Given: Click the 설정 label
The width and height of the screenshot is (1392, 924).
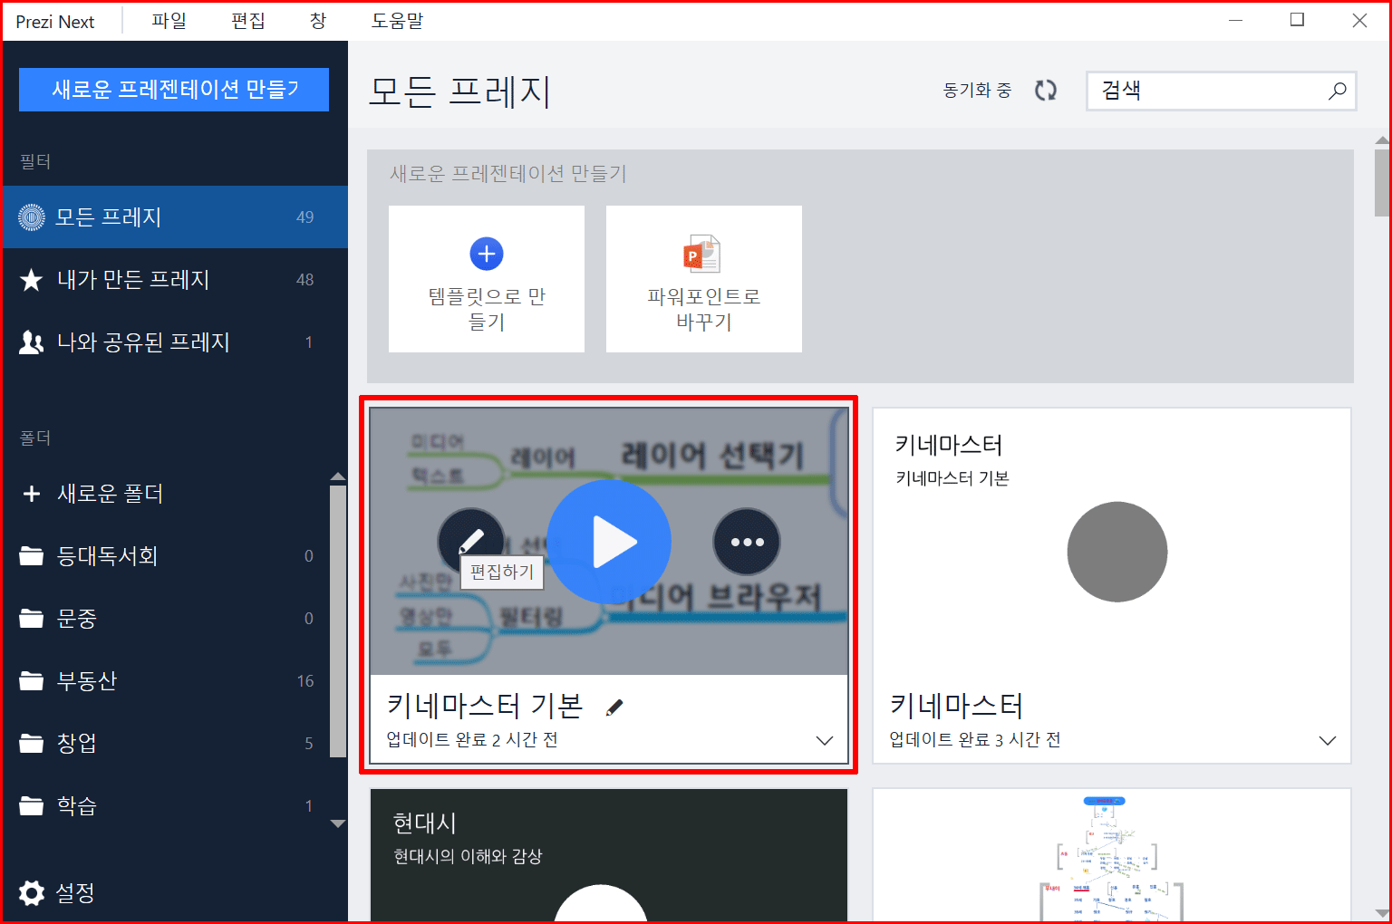Looking at the screenshot, I should 75,892.
